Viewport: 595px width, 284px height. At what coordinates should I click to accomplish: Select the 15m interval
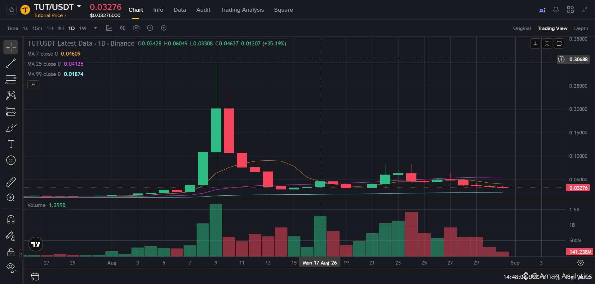coord(37,28)
